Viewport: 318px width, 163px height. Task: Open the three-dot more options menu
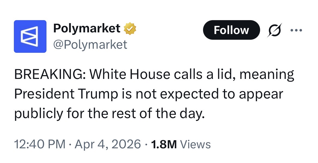point(296,30)
